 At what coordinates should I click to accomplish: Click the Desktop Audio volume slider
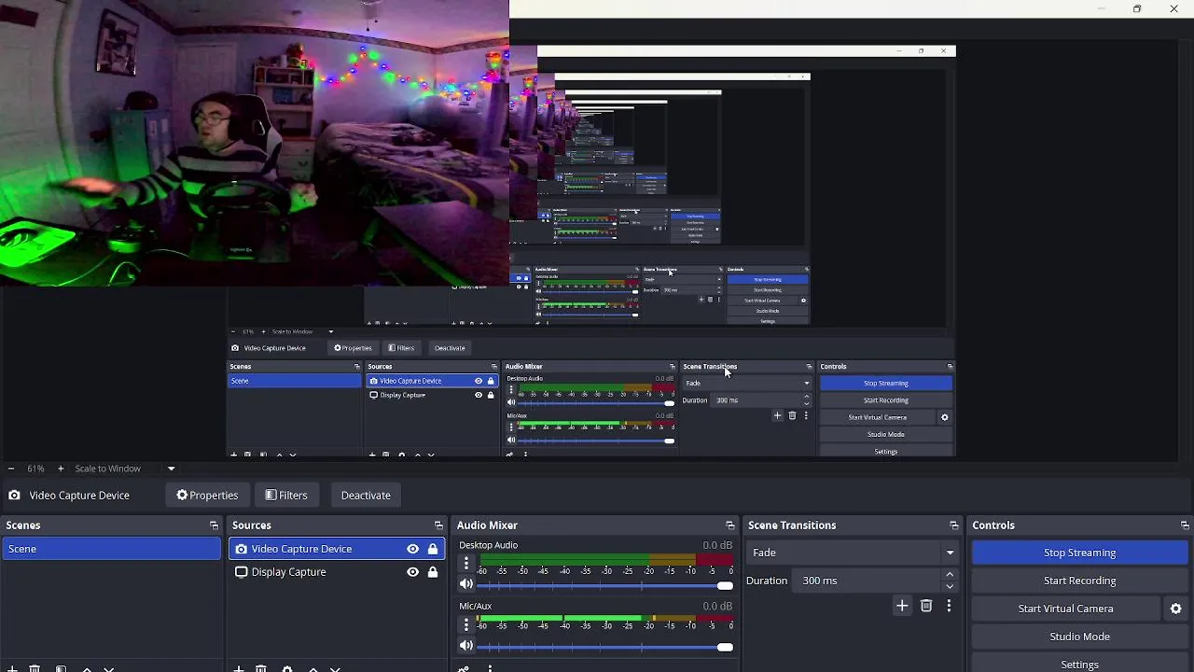pos(606,585)
